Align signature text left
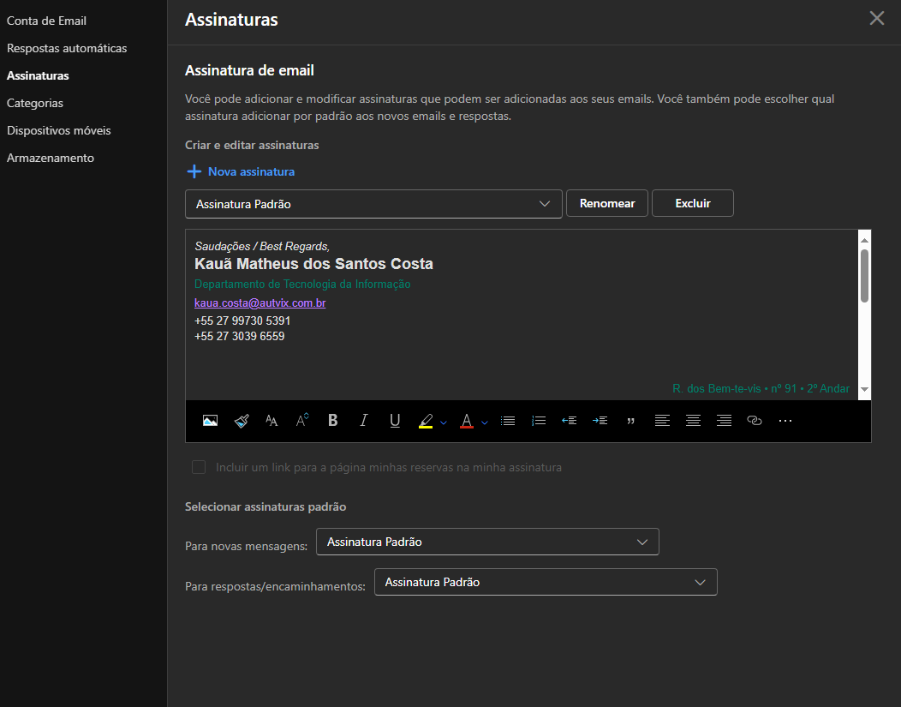The image size is (901, 707). tap(662, 421)
